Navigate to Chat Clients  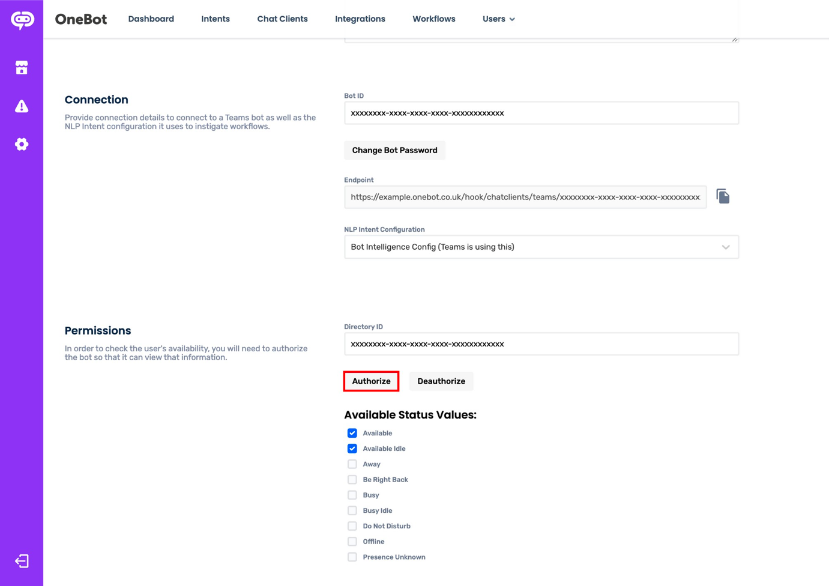click(x=283, y=19)
